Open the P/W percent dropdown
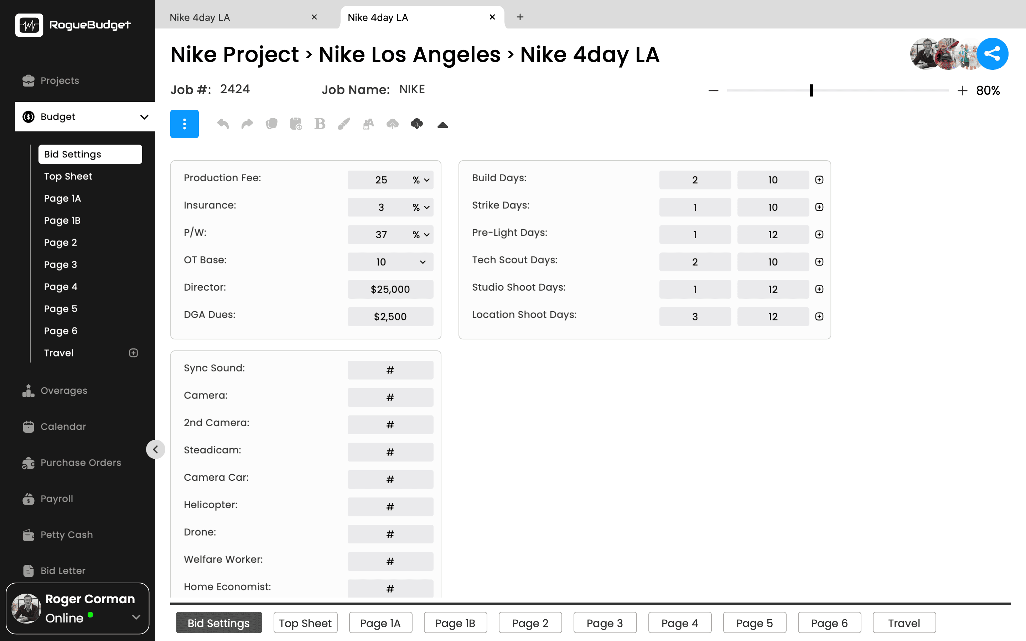The height and width of the screenshot is (641, 1026). point(421,234)
